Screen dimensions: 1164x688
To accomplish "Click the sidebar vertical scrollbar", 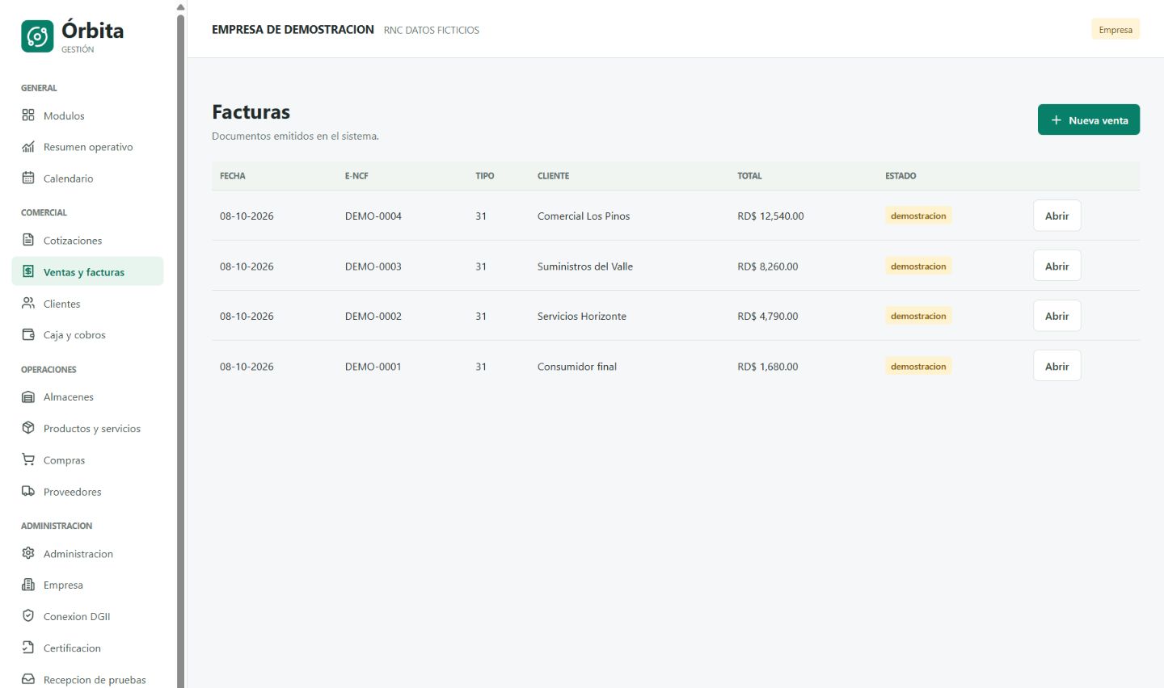I will coord(180,347).
